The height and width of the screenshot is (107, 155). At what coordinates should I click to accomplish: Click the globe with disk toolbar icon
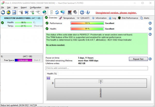pyautogui.click(x=45, y=12)
